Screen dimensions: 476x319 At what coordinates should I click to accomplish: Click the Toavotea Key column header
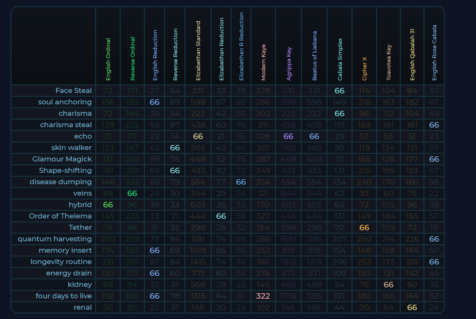pos(388,63)
